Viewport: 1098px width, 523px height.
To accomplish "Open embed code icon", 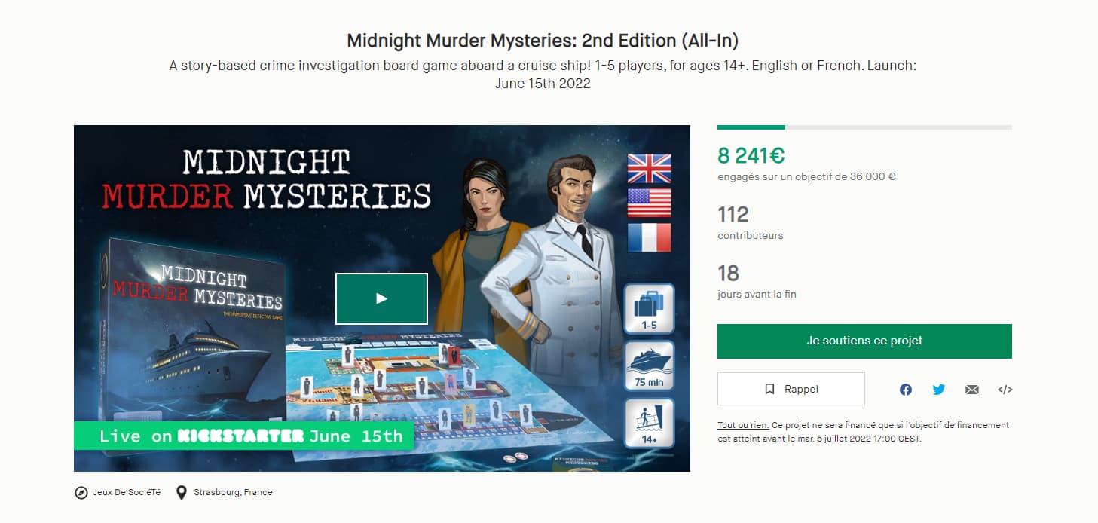I will [x=1005, y=390].
